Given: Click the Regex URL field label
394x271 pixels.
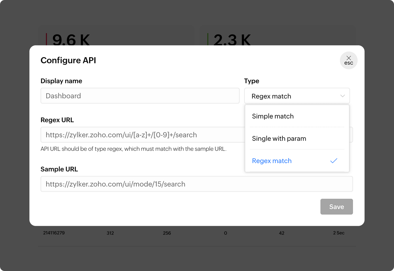Looking at the screenshot, I should (57, 120).
